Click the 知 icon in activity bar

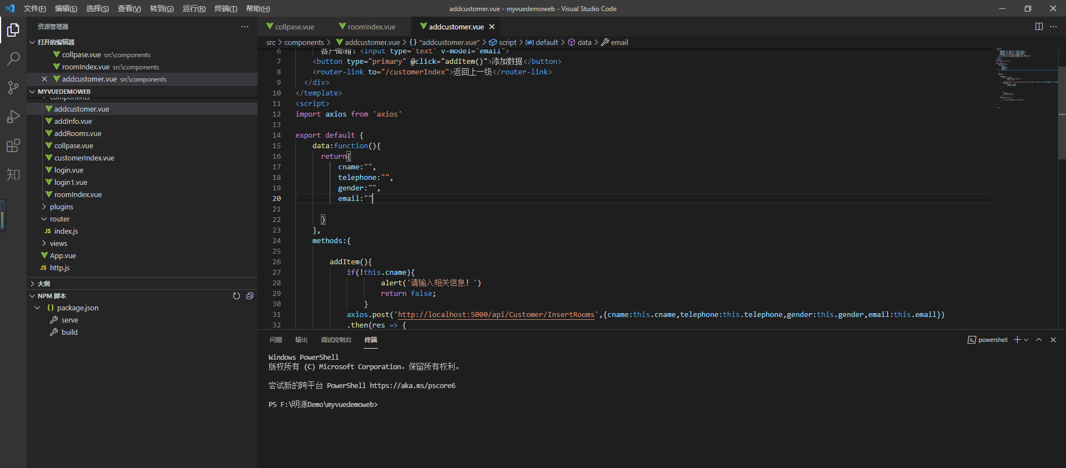point(13,174)
